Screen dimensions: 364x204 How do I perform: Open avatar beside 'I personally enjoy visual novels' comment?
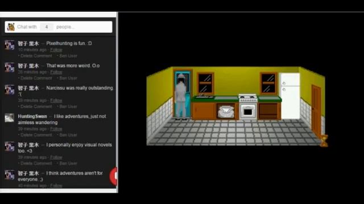[x=10, y=146]
